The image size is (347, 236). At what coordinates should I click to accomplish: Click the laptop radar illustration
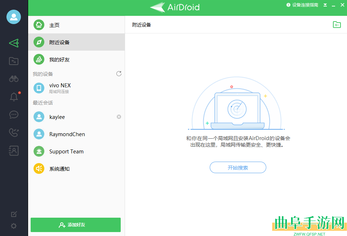point(237,103)
